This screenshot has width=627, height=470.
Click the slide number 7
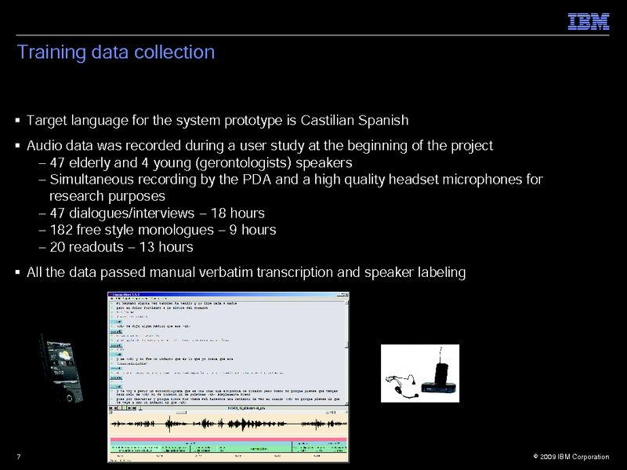(x=18, y=457)
